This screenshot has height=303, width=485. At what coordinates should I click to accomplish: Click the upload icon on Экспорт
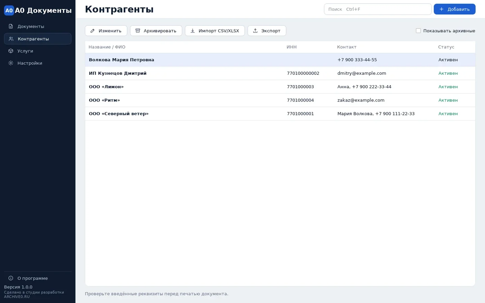pyautogui.click(x=255, y=31)
